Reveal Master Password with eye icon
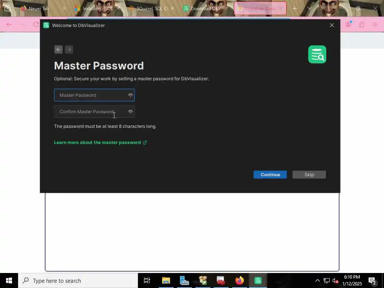Viewport: 384px width, 288px height. [x=130, y=95]
